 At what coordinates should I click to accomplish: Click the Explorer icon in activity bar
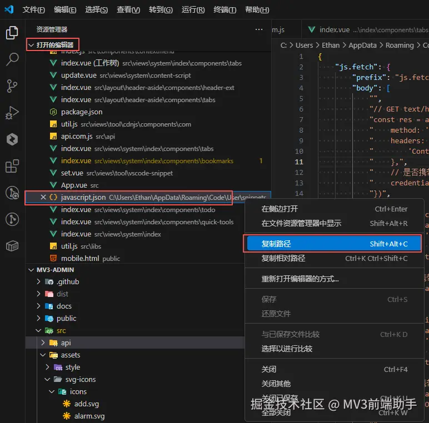12,33
